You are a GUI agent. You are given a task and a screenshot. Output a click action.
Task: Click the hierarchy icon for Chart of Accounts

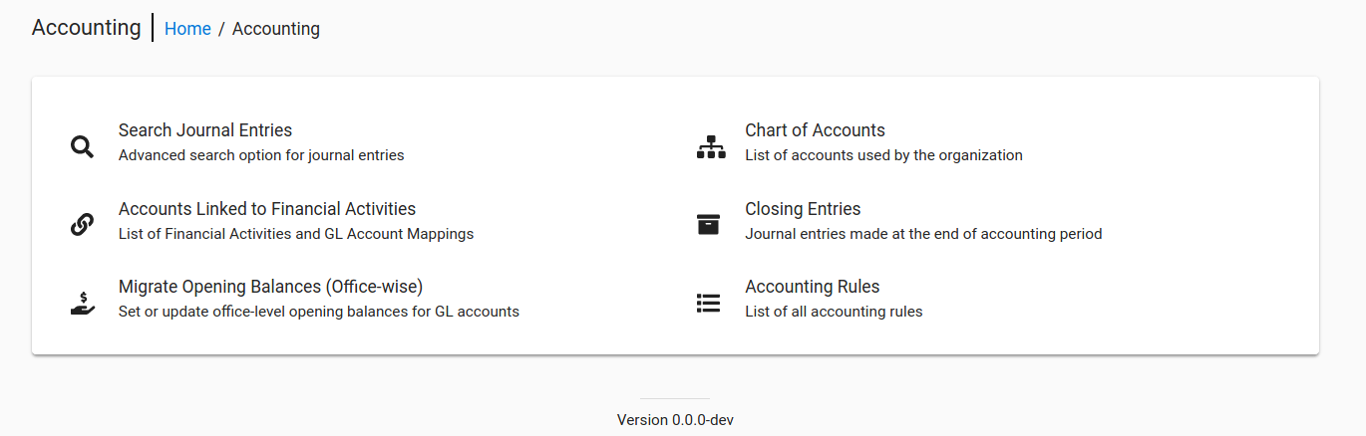pyautogui.click(x=711, y=146)
